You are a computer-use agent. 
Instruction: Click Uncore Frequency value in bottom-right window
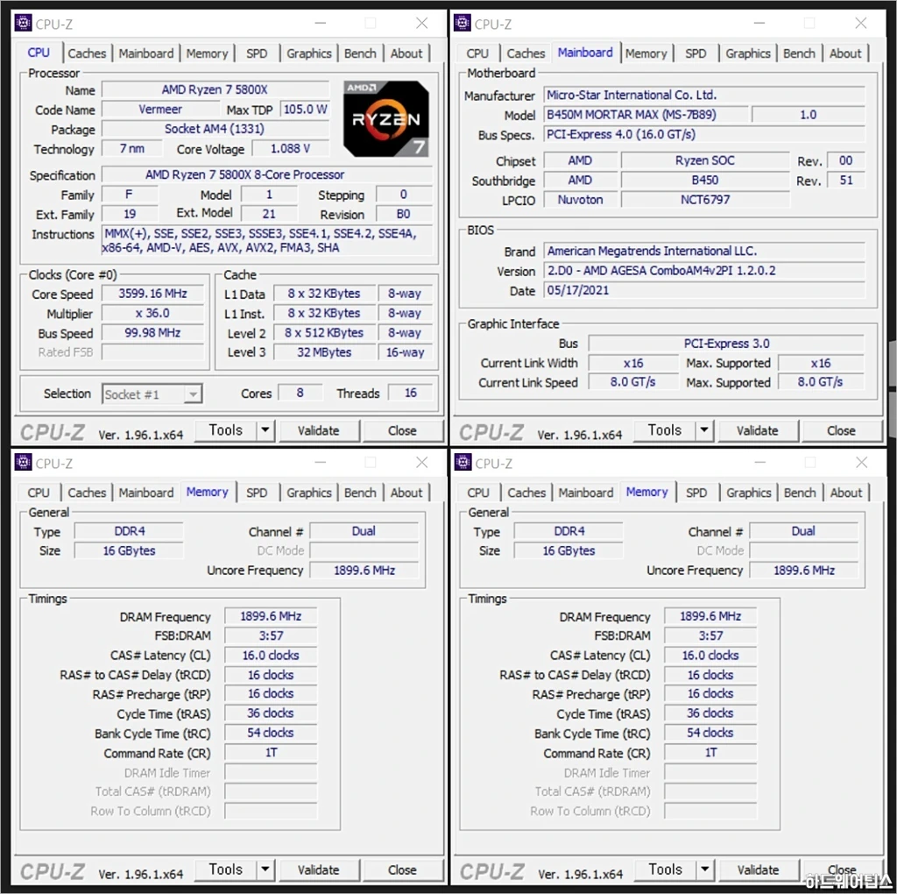pyautogui.click(x=804, y=571)
